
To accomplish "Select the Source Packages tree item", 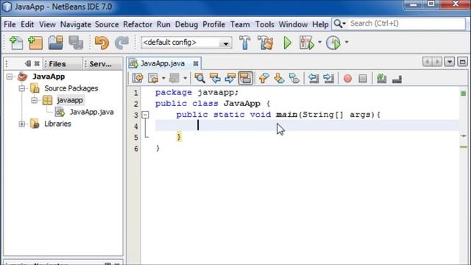I will coord(71,88).
